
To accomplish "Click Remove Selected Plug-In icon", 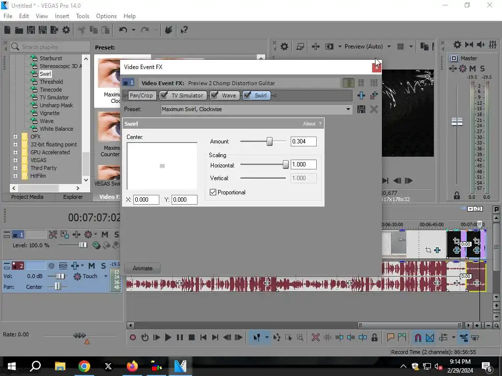I will (374, 95).
